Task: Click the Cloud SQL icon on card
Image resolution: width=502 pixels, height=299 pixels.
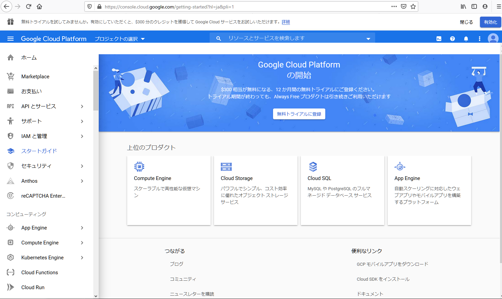Action: pos(313,167)
